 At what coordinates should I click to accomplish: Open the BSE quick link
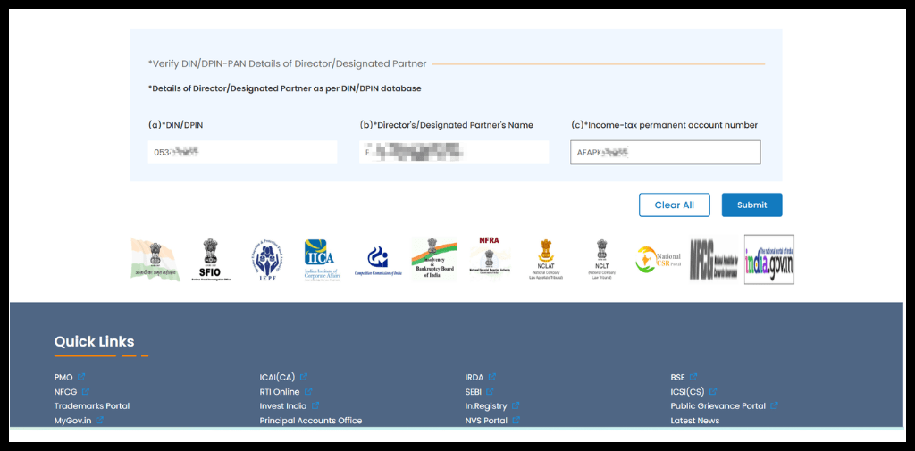coord(678,378)
